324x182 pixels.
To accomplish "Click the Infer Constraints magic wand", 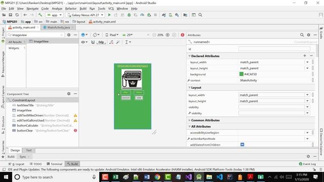I will point(118,42).
